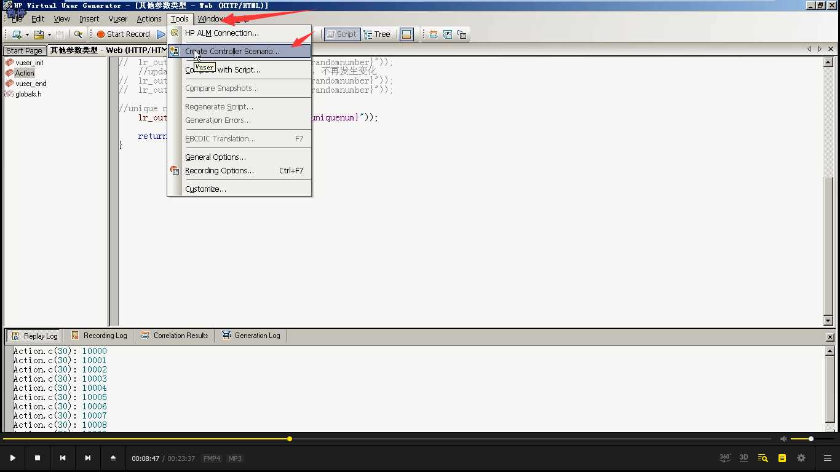Click the blue Run/Replay arrow icon

(160, 34)
